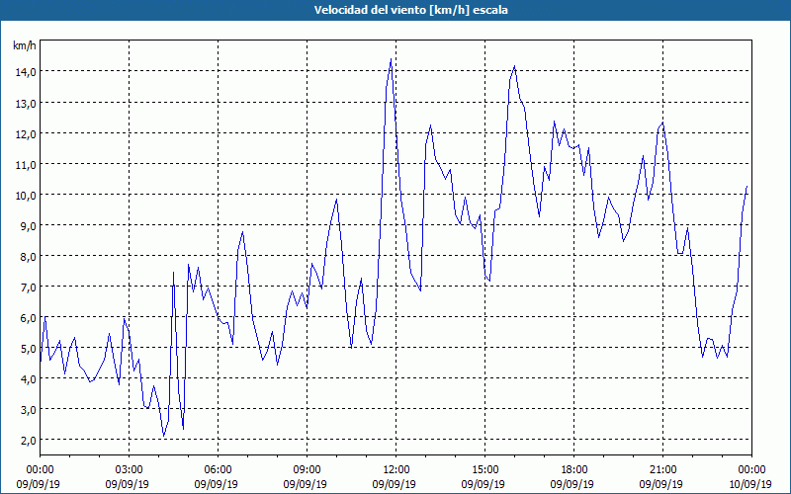Image resolution: width=791 pixels, height=494 pixels.
Task: Click the '21:00' time label
Action: tap(662, 470)
